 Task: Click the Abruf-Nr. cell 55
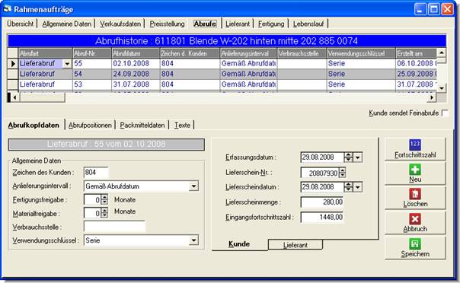coord(92,64)
